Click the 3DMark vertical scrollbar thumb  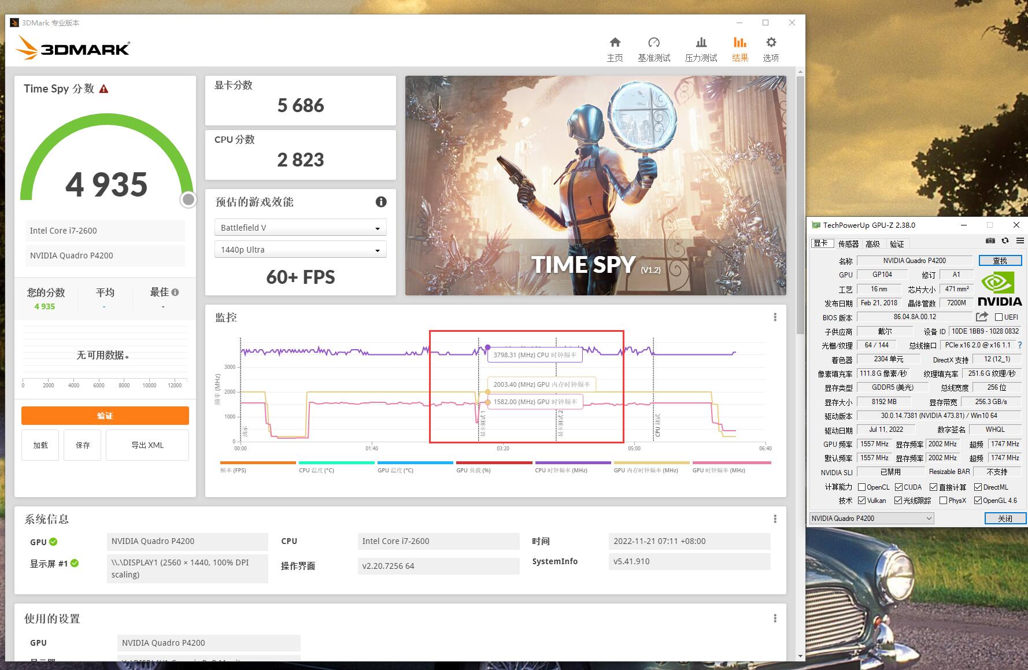800,205
